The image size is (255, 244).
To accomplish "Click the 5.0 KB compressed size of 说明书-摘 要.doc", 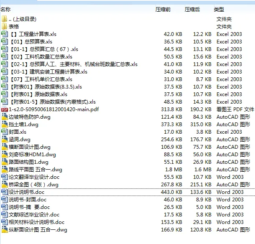I will tap(204, 207).
